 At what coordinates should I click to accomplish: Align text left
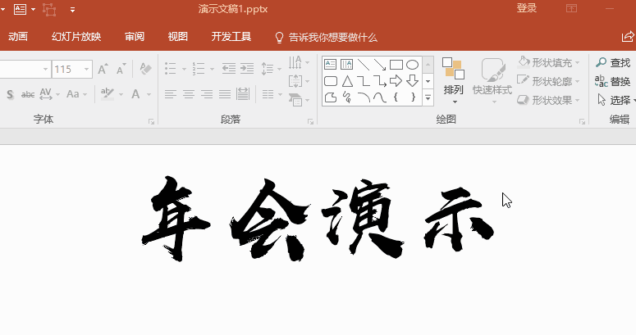coord(171,95)
